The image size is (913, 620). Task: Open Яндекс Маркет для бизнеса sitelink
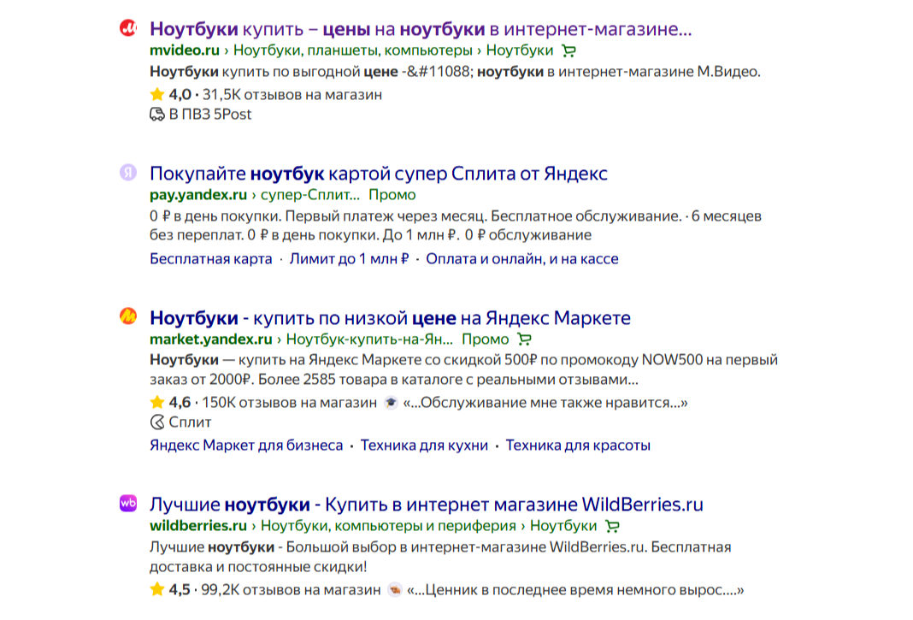pyautogui.click(x=246, y=446)
